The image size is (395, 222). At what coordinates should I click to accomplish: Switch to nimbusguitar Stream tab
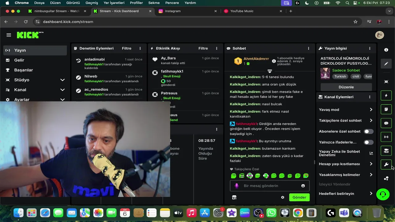click(57, 11)
